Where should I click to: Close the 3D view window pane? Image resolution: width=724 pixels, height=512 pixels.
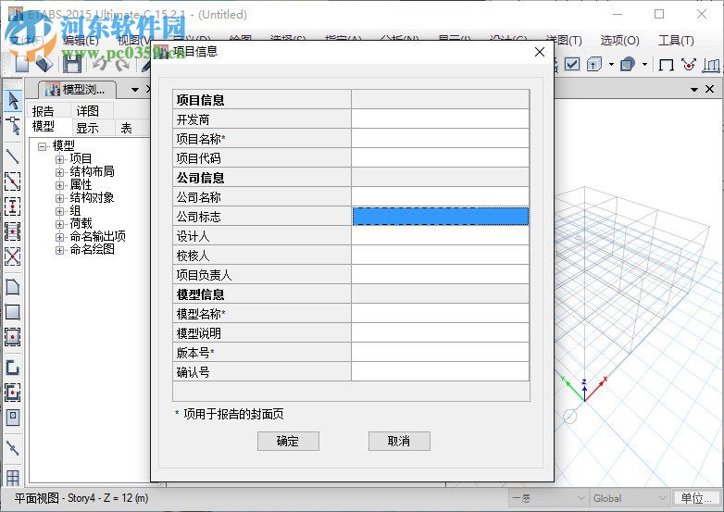coord(710,89)
